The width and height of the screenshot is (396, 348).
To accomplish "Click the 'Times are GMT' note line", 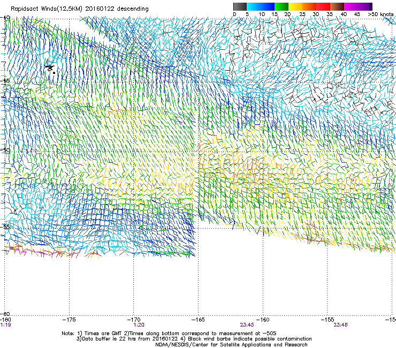I will [169, 334].
